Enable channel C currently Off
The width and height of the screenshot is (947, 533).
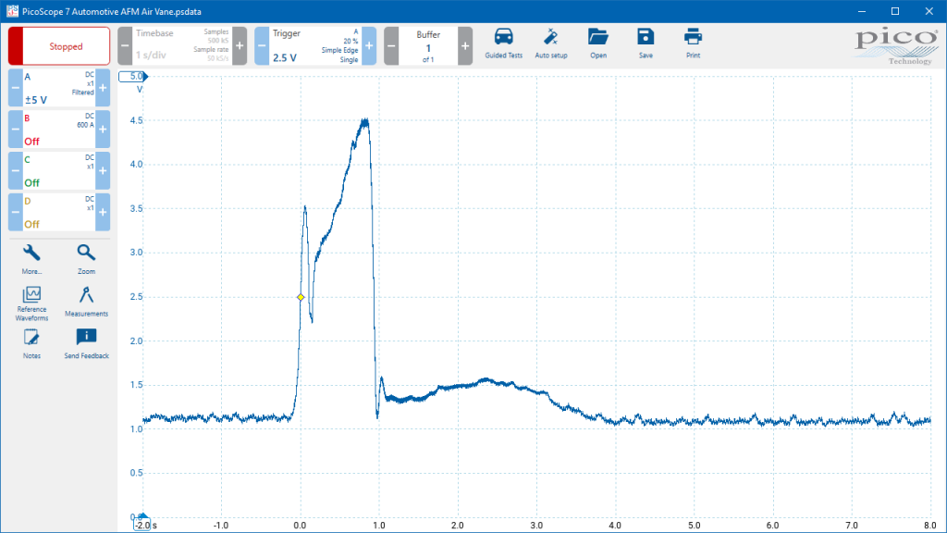point(58,170)
